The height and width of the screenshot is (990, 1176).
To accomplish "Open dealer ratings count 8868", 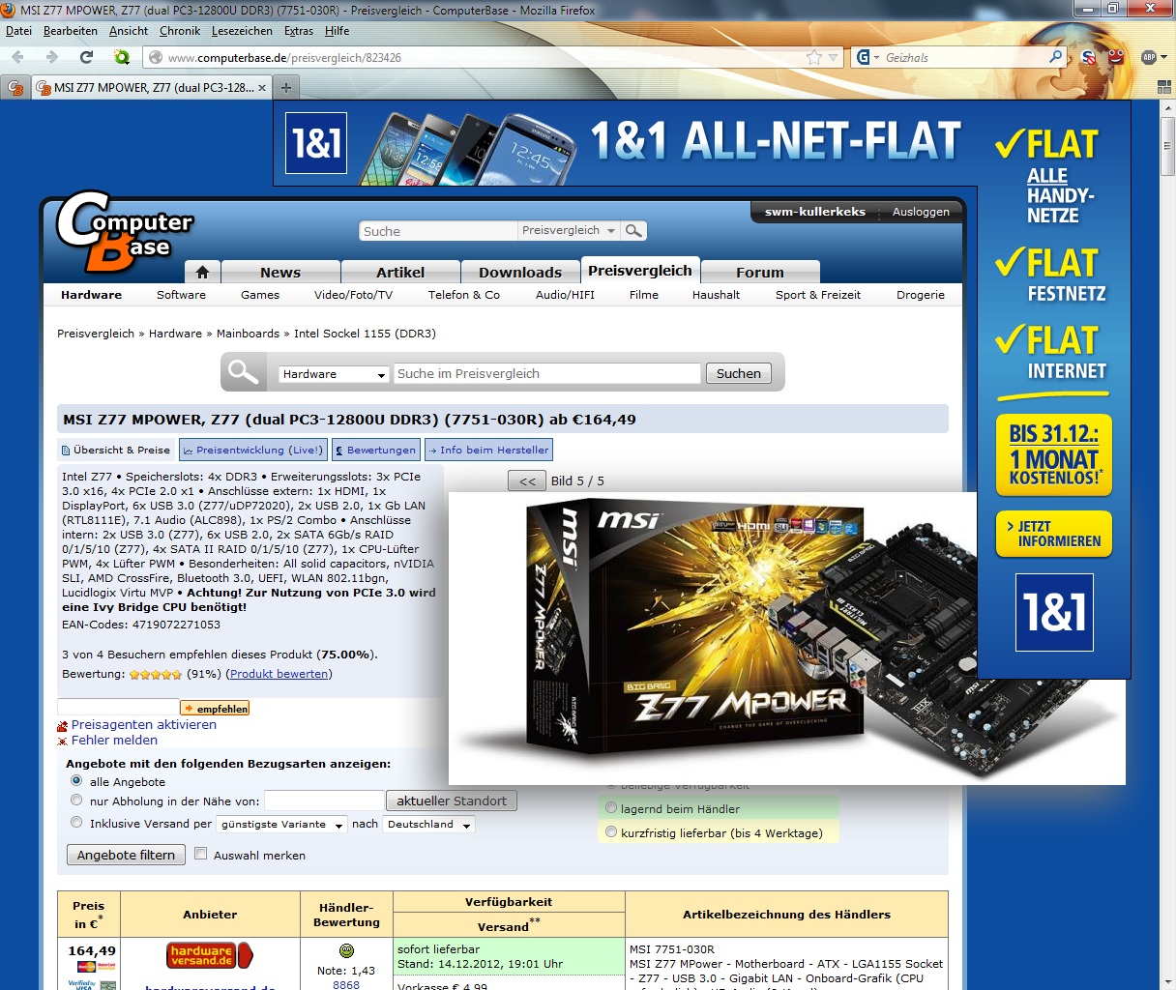I will pyautogui.click(x=346, y=984).
